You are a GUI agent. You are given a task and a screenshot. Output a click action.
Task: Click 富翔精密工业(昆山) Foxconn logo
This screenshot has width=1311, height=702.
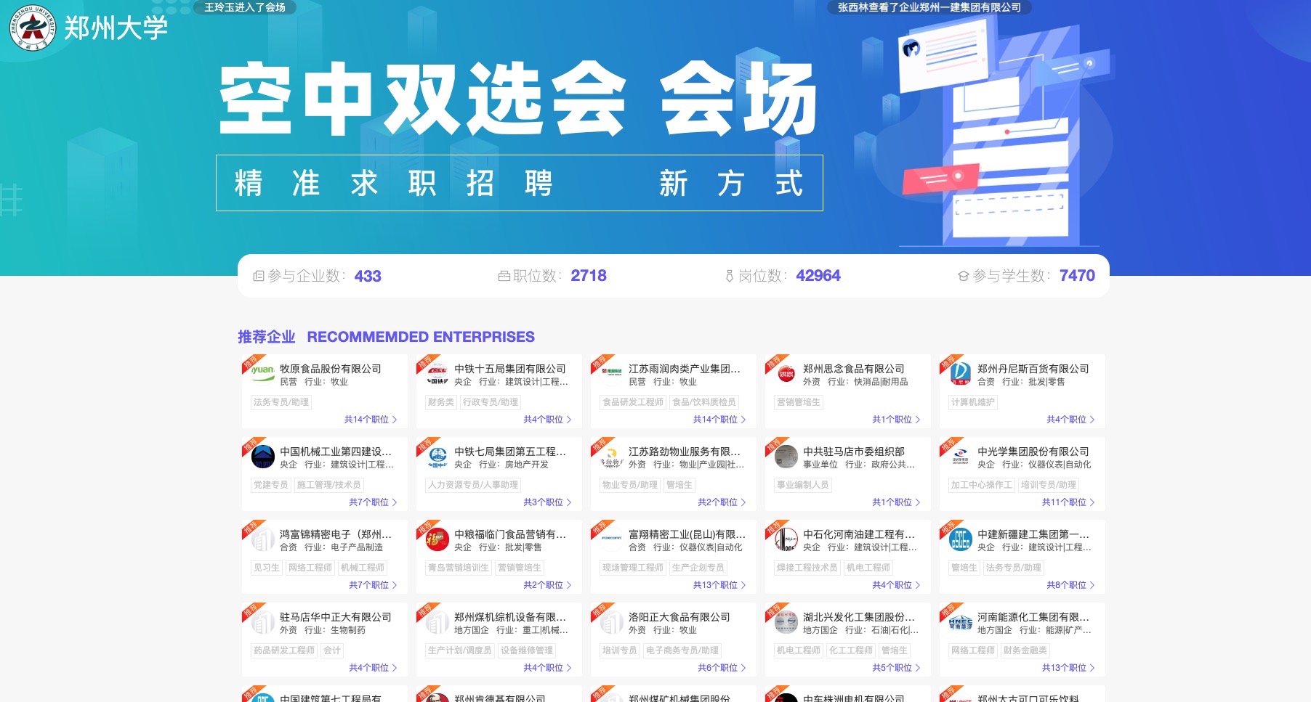pyautogui.click(x=611, y=539)
